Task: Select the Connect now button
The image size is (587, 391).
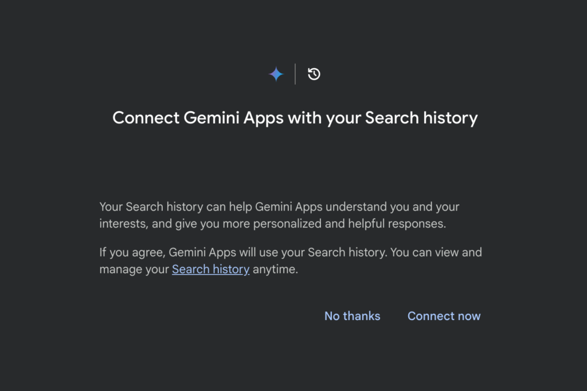Action: pos(444,316)
